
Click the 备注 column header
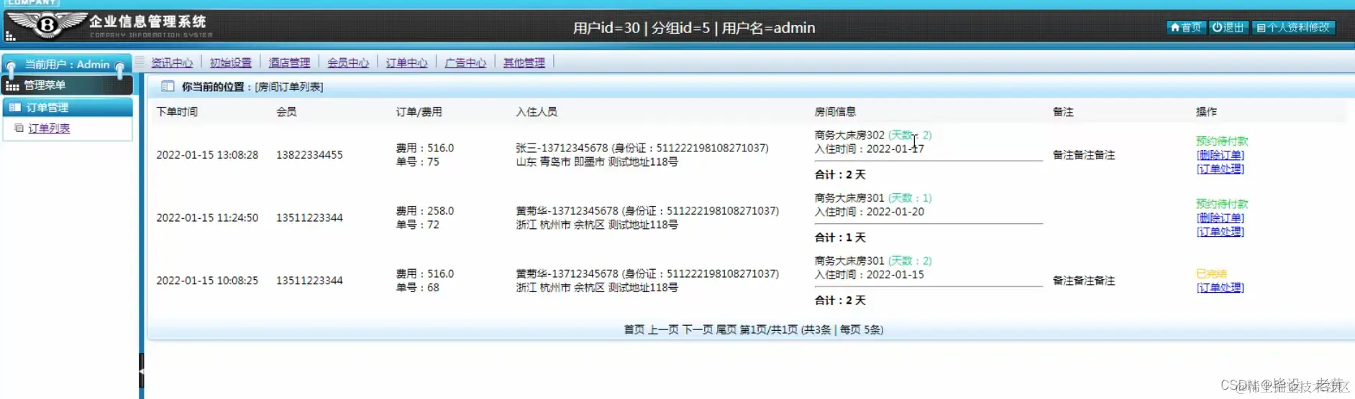pos(1062,111)
